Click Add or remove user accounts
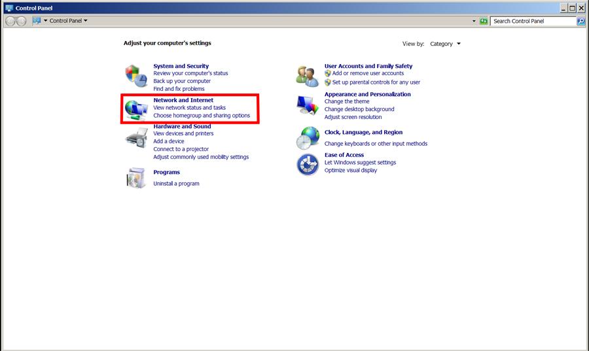Image resolution: width=589 pixels, height=351 pixels. click(368, 73)
